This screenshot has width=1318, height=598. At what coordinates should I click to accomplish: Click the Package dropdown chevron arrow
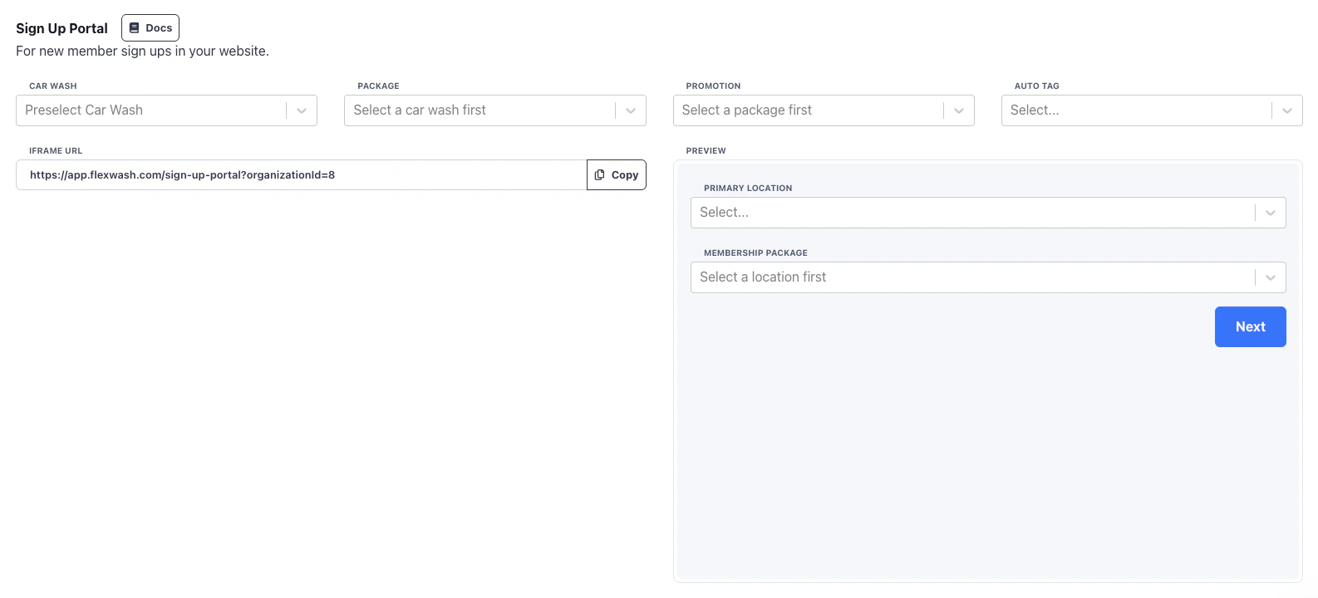(x=631, y=110)
